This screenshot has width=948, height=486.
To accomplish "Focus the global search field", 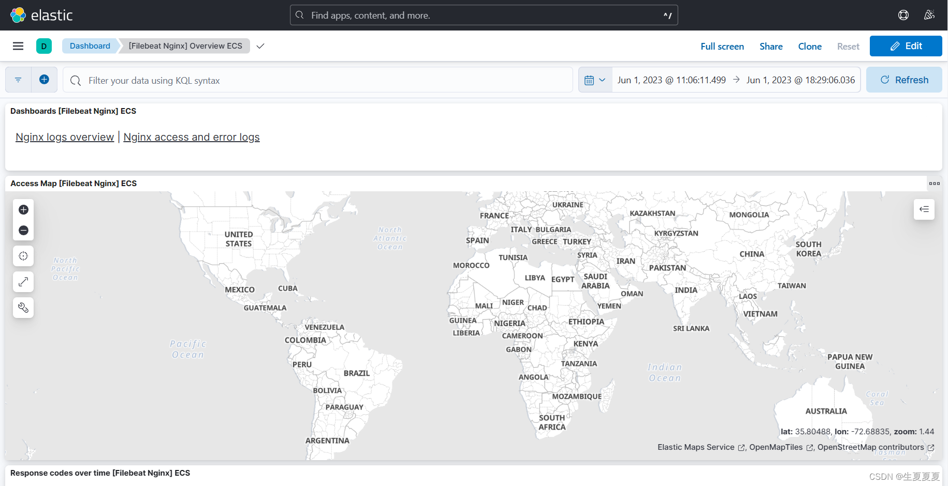I will [x=484, y=16].
